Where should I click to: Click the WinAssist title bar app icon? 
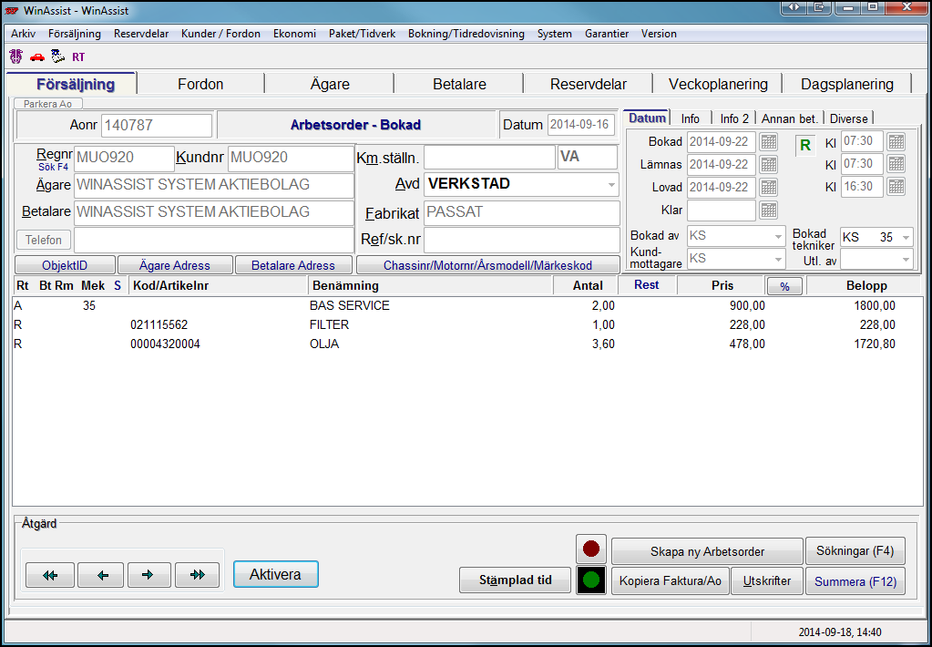(11, 10)
